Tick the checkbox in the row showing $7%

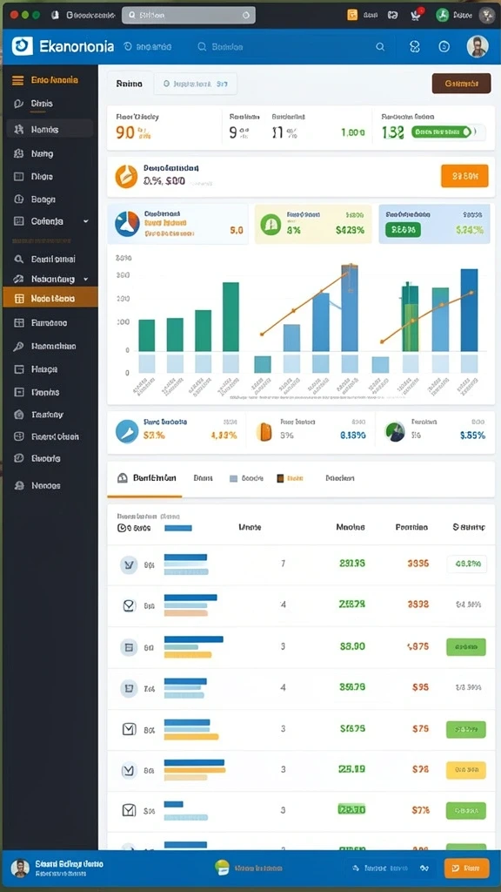[x=130, y=810]
